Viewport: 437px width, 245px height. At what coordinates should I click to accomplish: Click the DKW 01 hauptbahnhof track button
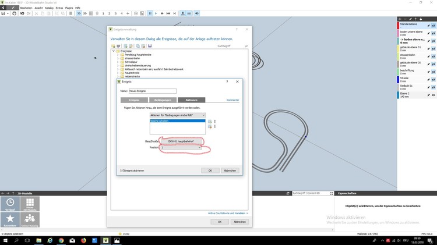181,141
